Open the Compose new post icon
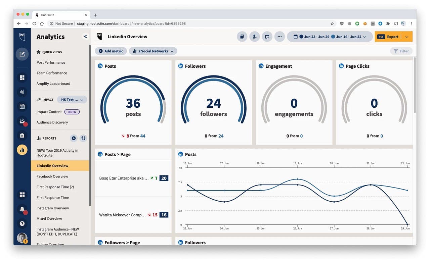 pyautogui.click(x=22, y=54)
